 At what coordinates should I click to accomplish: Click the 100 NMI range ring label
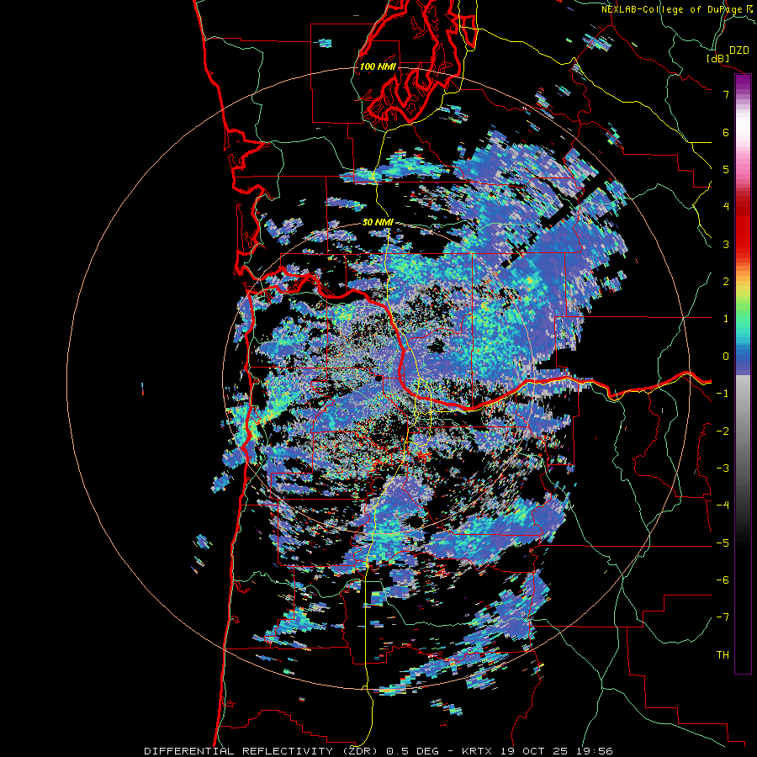(x=378, y=66)
